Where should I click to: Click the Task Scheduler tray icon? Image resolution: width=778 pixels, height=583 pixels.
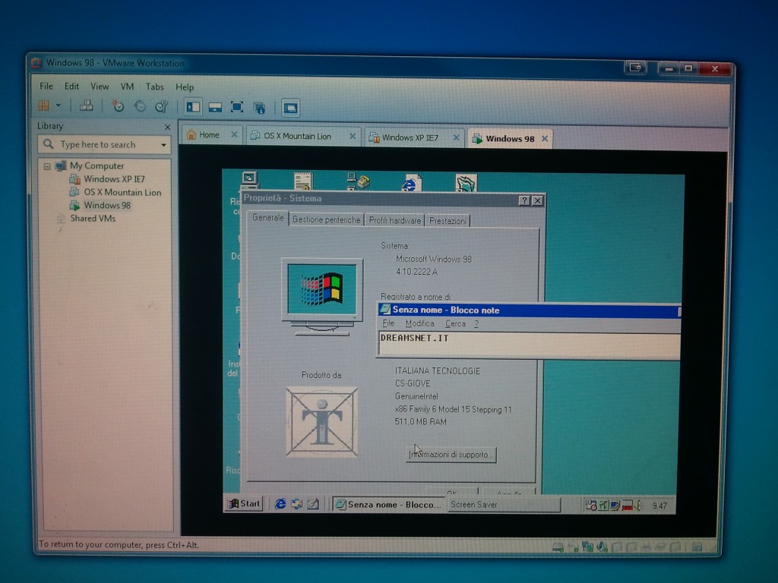[x=591, y=506]
